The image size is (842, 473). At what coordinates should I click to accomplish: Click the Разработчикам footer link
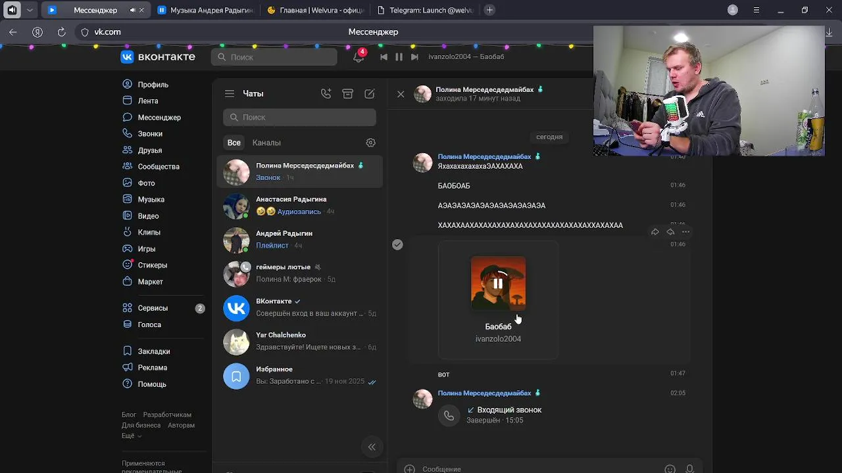(167, 415)
